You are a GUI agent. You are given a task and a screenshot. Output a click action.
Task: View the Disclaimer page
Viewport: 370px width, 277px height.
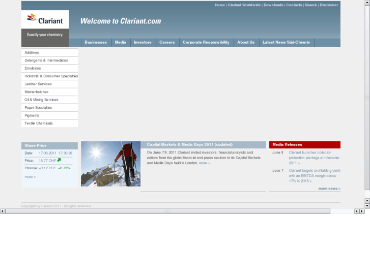tap(329, 5)
